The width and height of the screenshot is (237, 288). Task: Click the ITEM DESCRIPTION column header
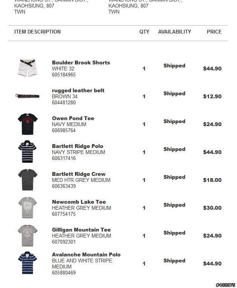click(x=37, y=32)
